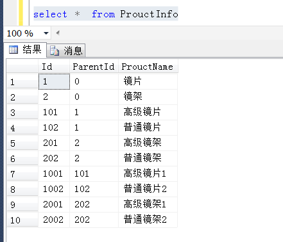Switch to the 结果 tab
The image size is (283, 242).
click(x=25, y=50)
